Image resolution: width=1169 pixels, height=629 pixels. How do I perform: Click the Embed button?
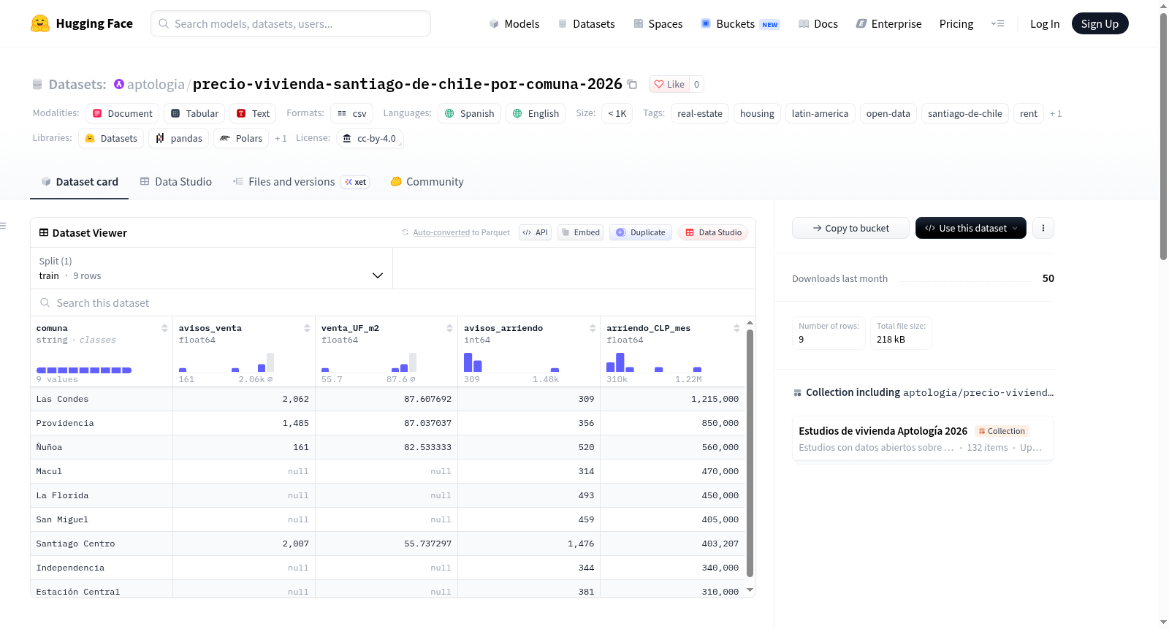(x=580, y=232)
